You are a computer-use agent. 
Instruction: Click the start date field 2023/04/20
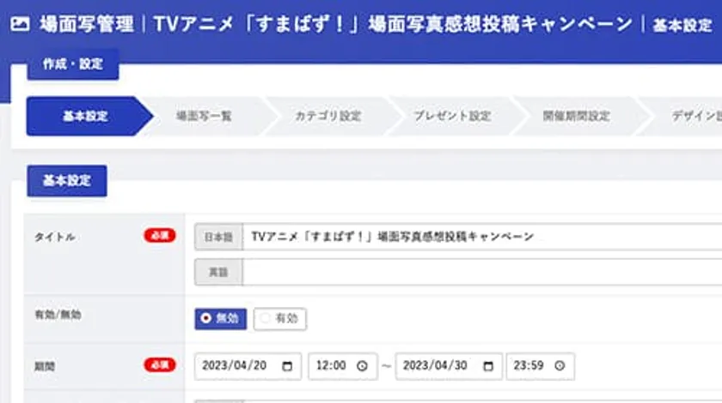pyautogui.click(x=248, y=366)
